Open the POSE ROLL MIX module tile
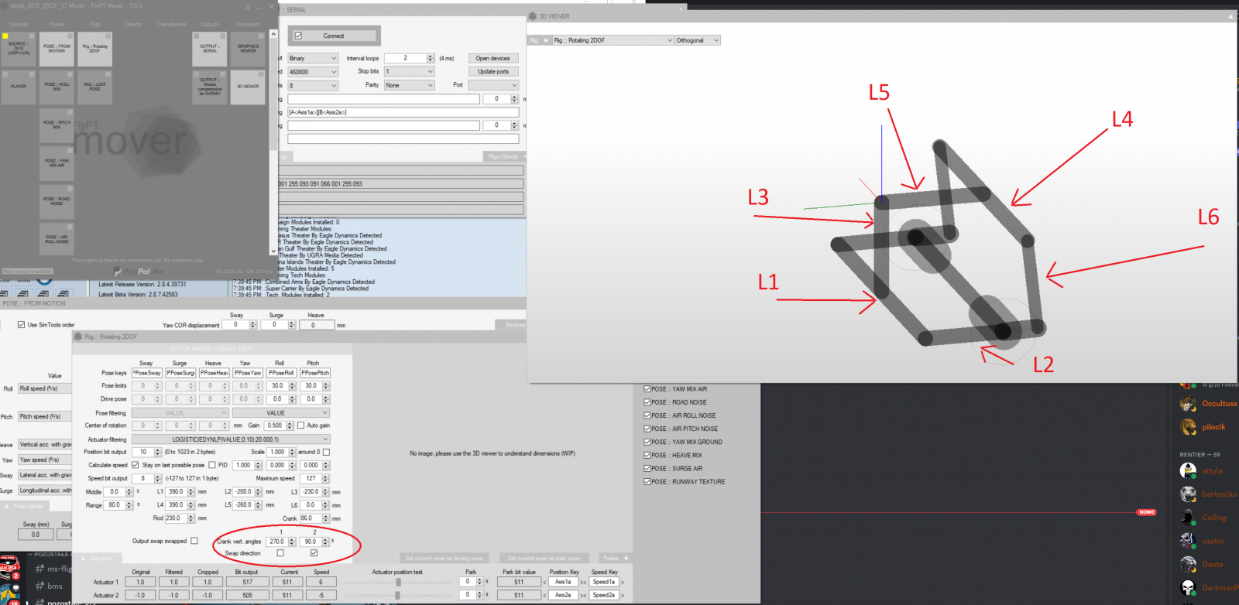The image size is (1239, 605). coord(57,87)
